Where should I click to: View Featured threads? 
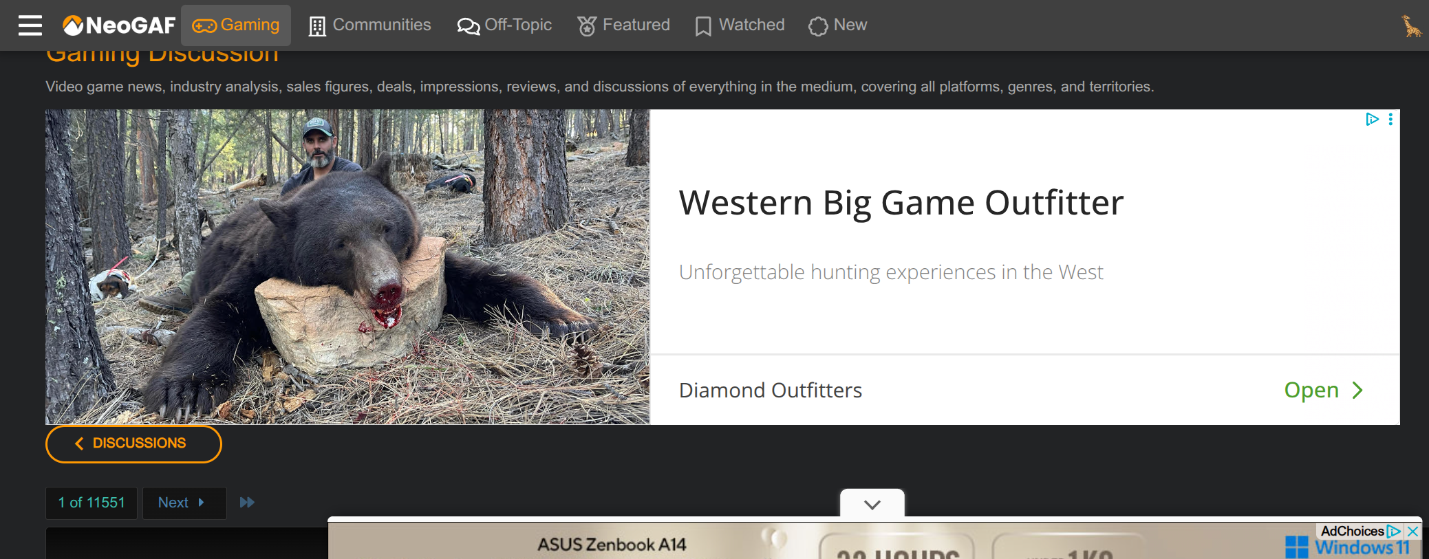(x=623, y=25)
